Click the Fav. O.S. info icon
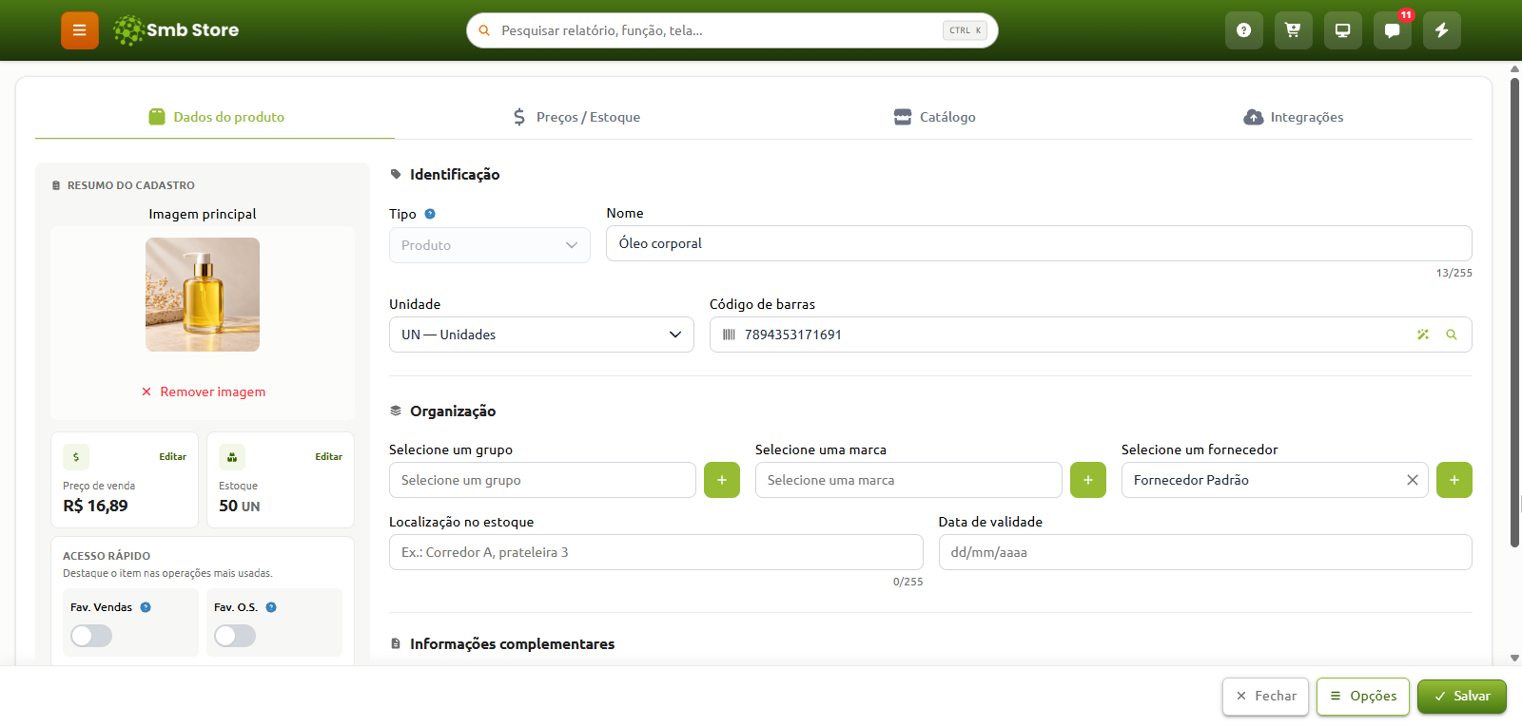 point(271,607)
